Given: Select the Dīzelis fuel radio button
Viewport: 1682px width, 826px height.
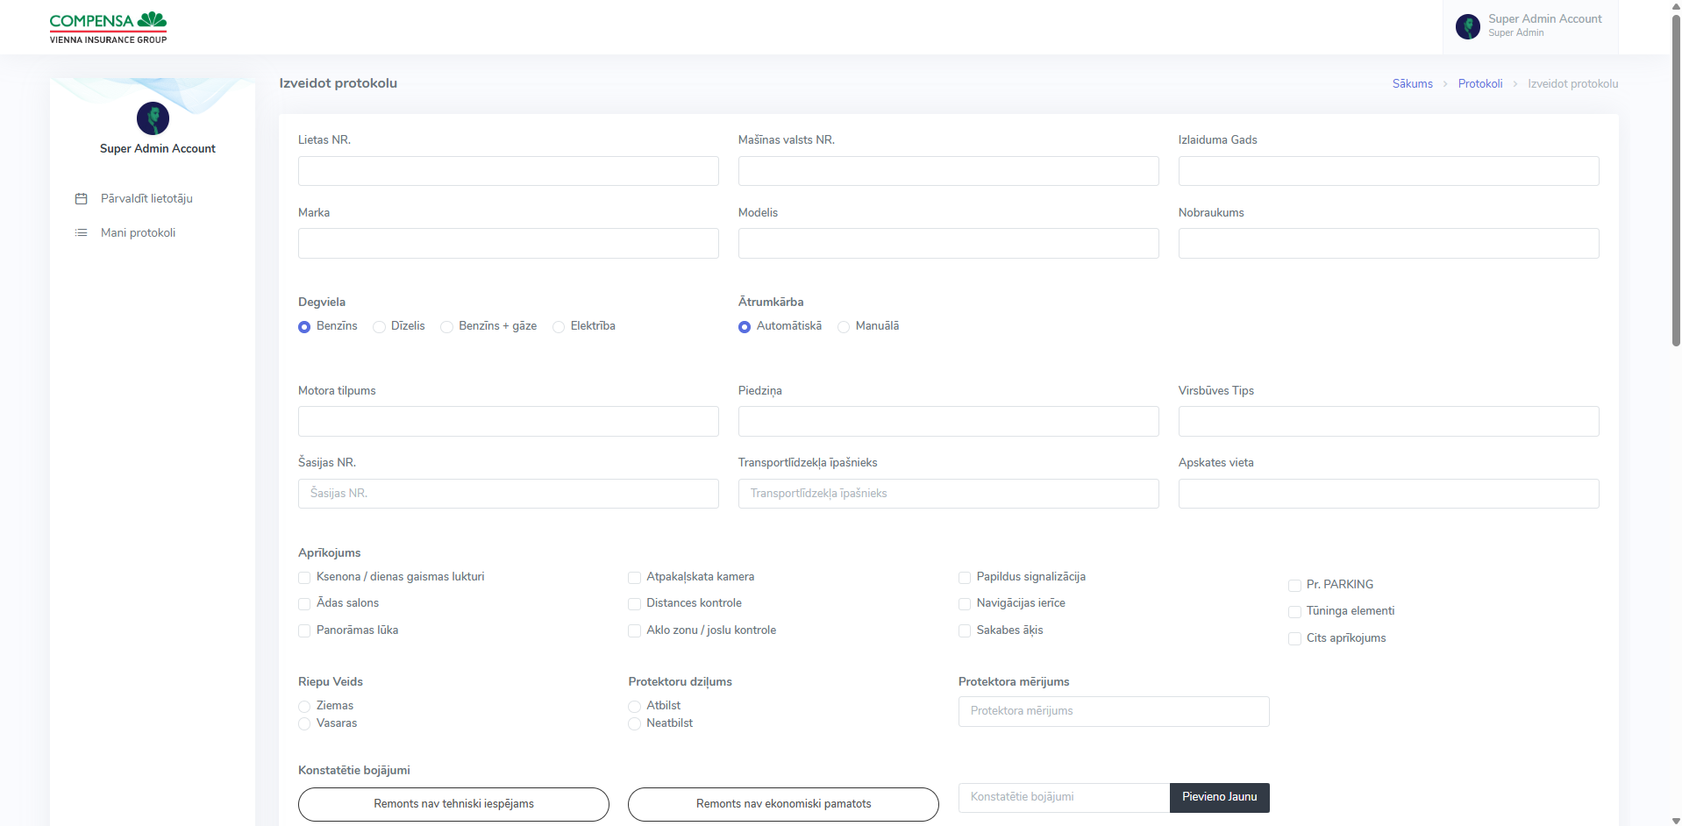Looking at the screenshot, I should click(380, 327).
